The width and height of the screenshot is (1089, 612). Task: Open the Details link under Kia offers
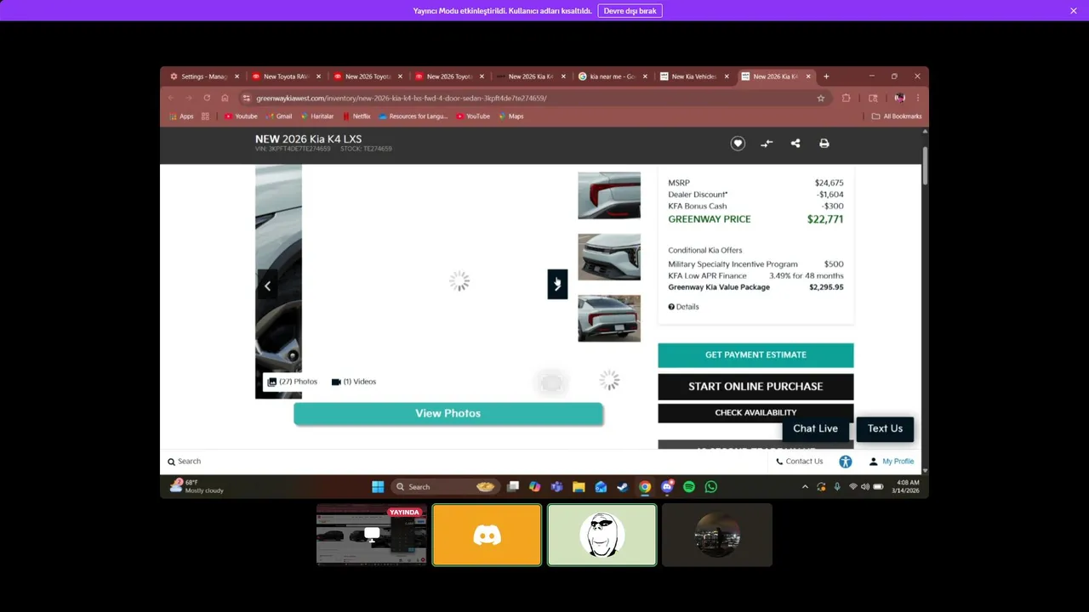click(x=683, y=307)
